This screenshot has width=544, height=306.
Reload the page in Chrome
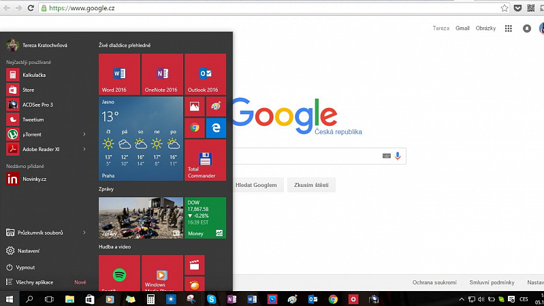pos(31,8)
